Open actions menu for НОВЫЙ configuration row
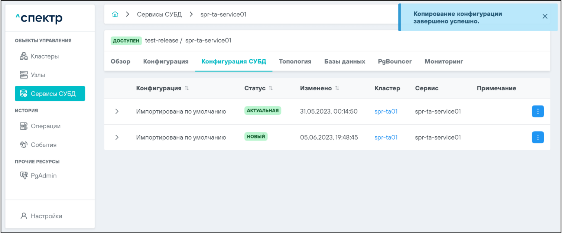The height and width of the screenshot is (234, 562). coord(537,137)
